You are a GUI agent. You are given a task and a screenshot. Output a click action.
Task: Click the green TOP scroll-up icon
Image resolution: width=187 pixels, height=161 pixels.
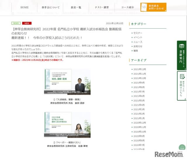tap(182, 147)
